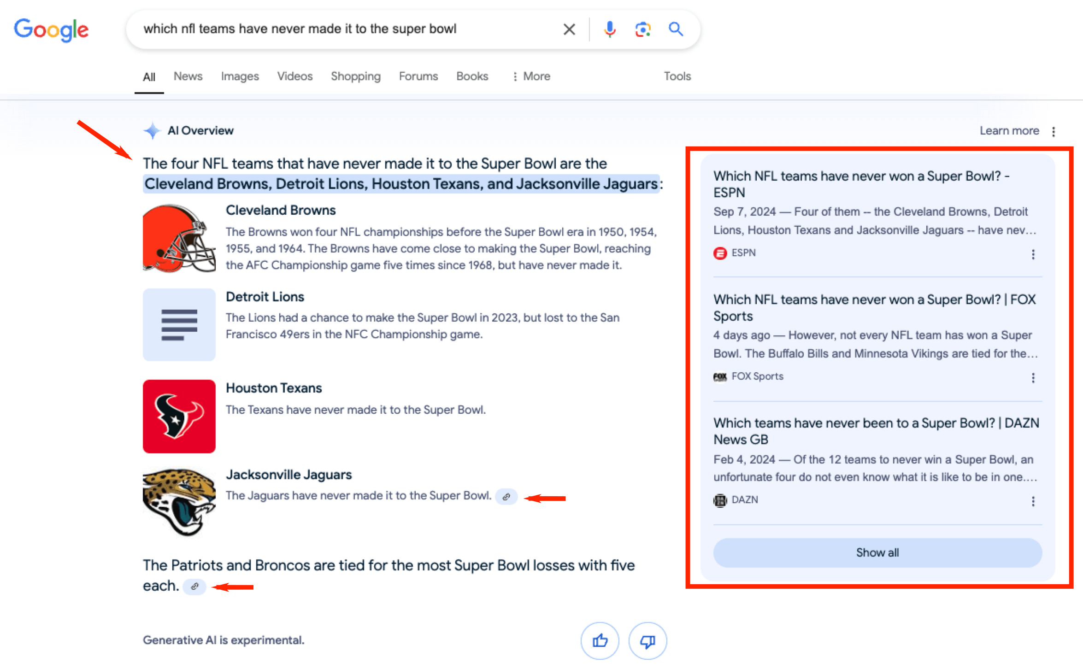Click the ESPN favicon on the first result
The height and width of the screenshot is (669, 1083).
click(719, 253)
